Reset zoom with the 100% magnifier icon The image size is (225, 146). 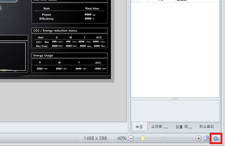pos(207,138)
